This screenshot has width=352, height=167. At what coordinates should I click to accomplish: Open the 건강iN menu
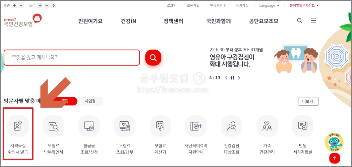(128, 21)
